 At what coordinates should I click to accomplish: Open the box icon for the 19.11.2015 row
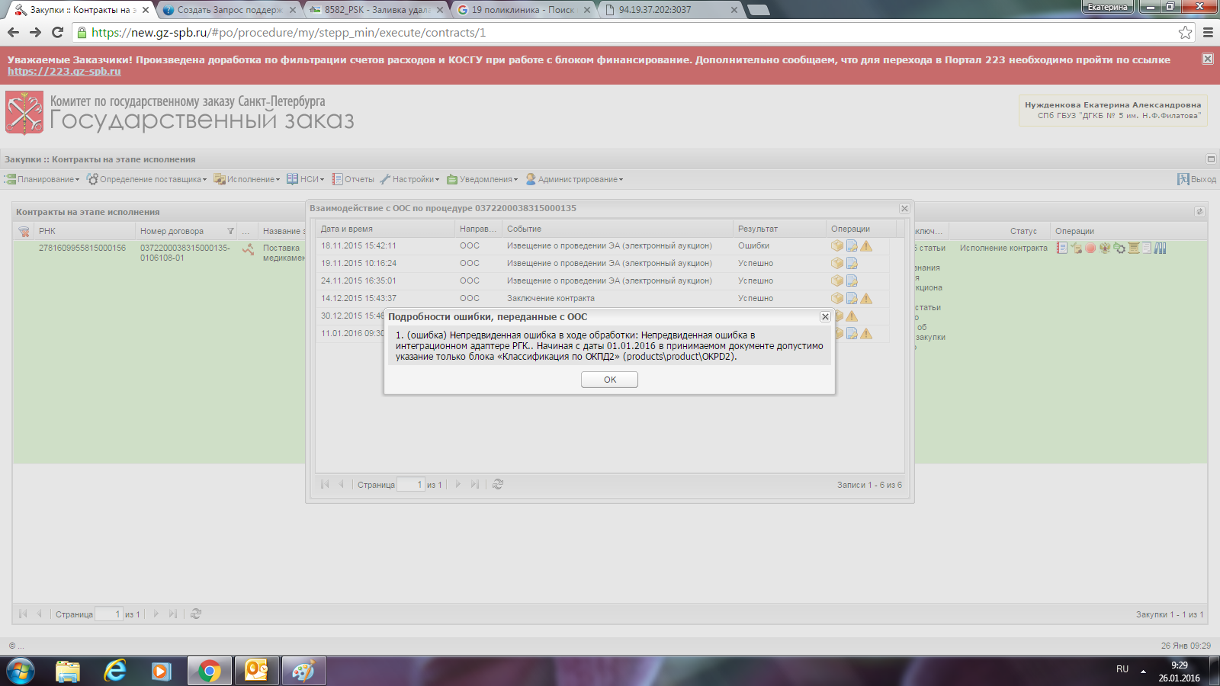(837, 263)
